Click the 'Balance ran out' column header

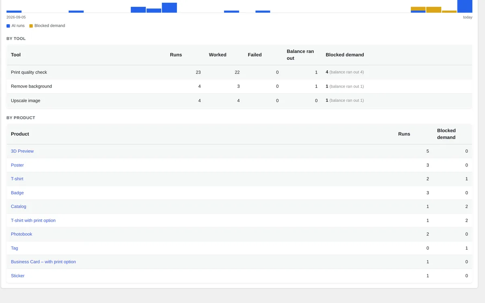pyautogui.click(x=300, y=55)
